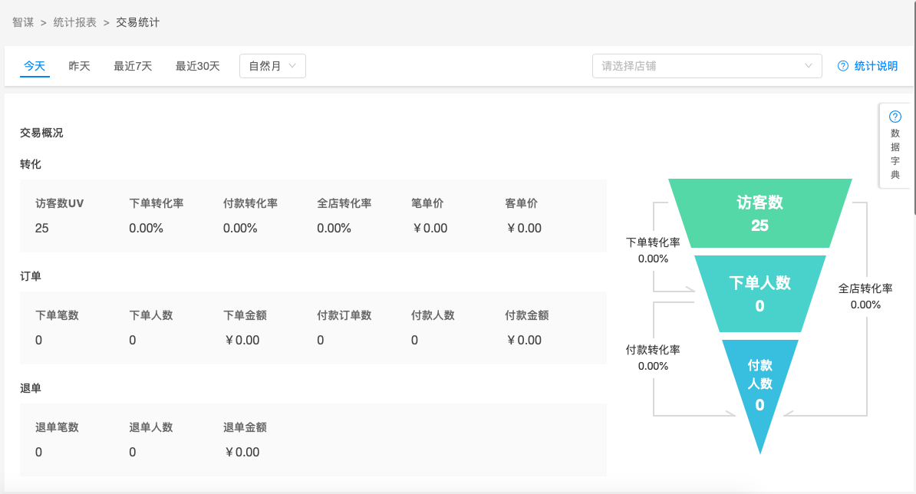Viewport: 916px width, 494px height.
Task: Navigate to 统计报表 breadcrumb
Action: tap(74, 22)
